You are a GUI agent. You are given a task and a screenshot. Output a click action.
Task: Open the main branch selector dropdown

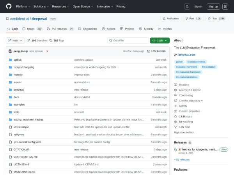point(15,40)
